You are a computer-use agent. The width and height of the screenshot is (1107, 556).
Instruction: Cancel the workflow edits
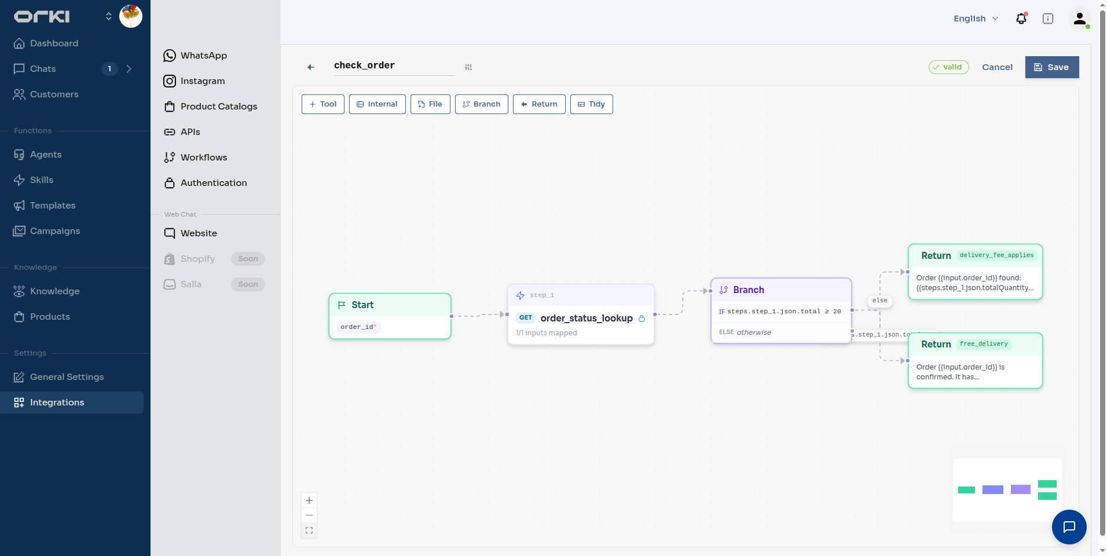[997, 67]
